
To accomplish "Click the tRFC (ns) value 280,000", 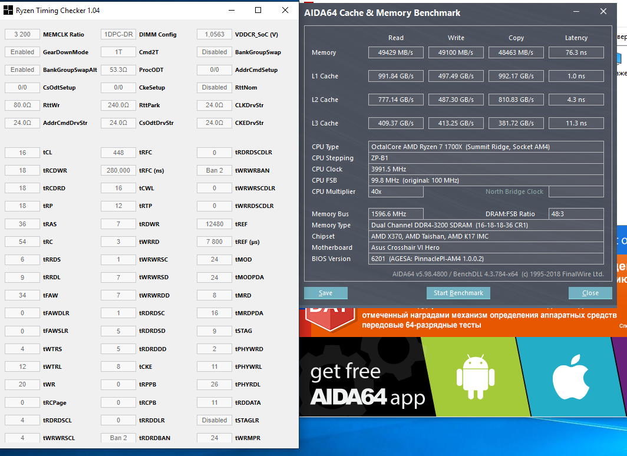I will (118, 170).
